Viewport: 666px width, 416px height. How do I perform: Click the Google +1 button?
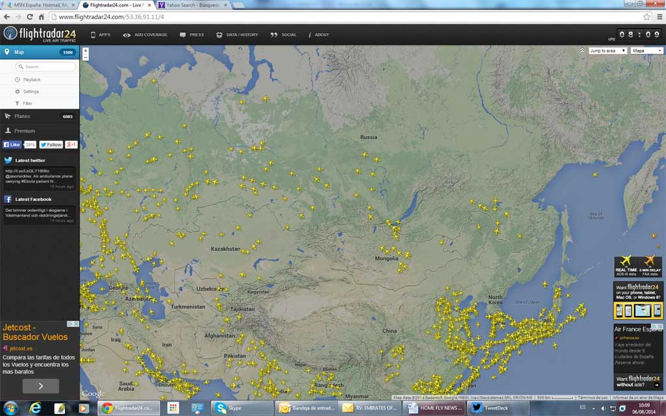[x=71, y=145]
